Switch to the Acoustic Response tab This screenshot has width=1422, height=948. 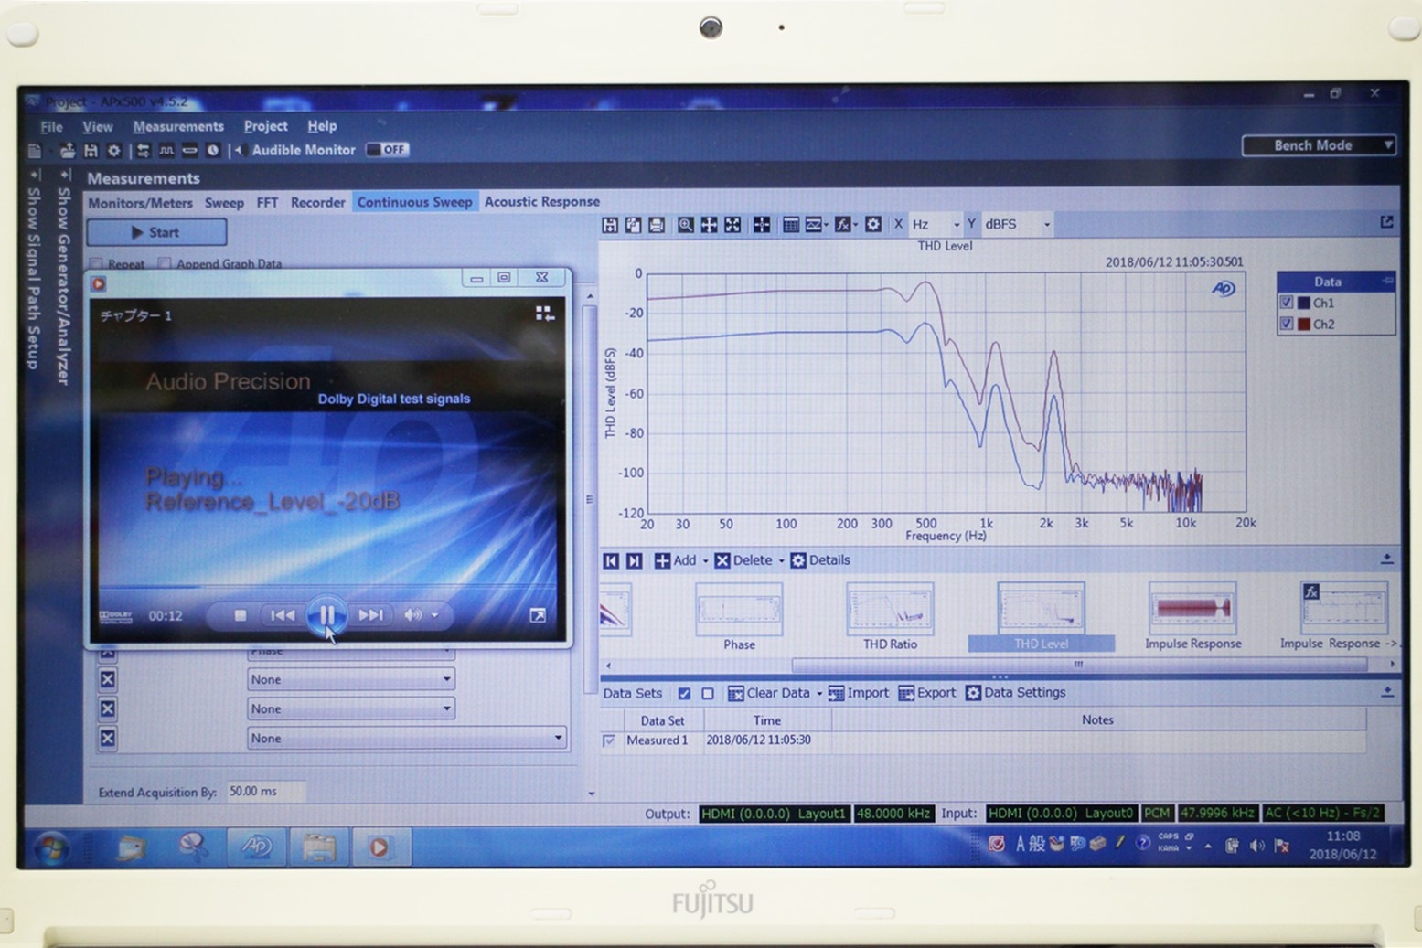(542, 202)
